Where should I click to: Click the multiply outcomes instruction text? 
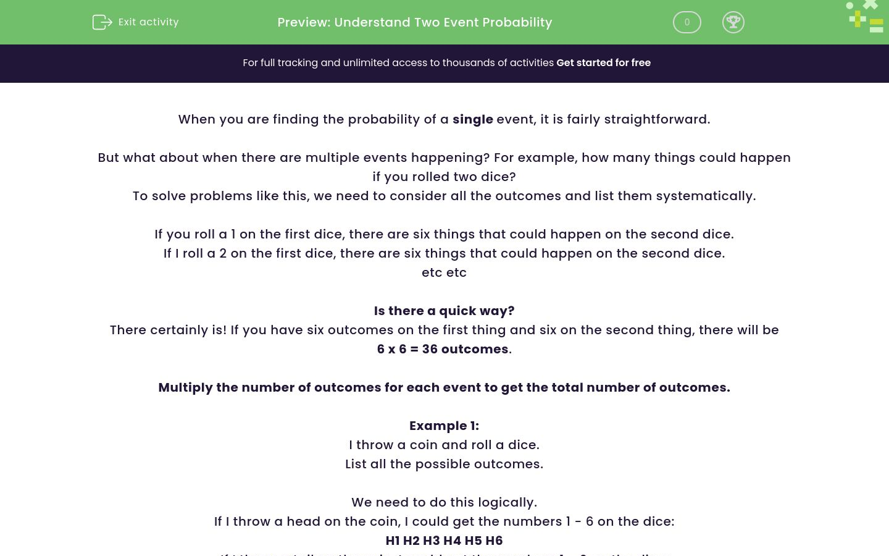[444, 387]
